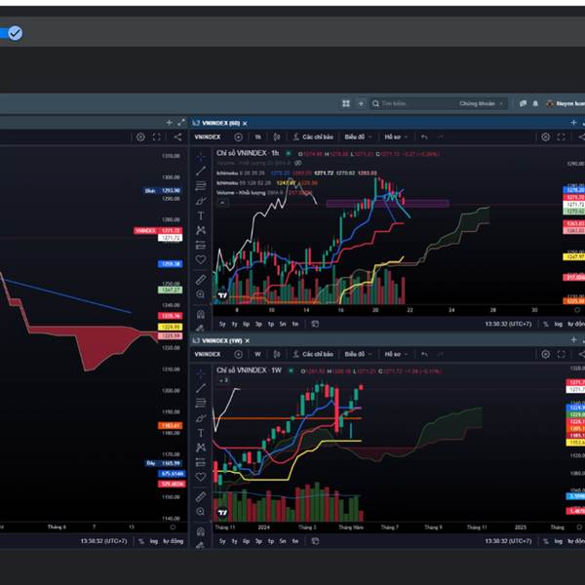Viewport: 585px width, 585px height.
Task: Open Các chỉ báo indicators in 1W chart
Action: (x=313, y=354)
